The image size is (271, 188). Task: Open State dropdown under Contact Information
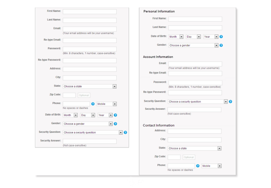pyautogui.click(x=194, y=148)
